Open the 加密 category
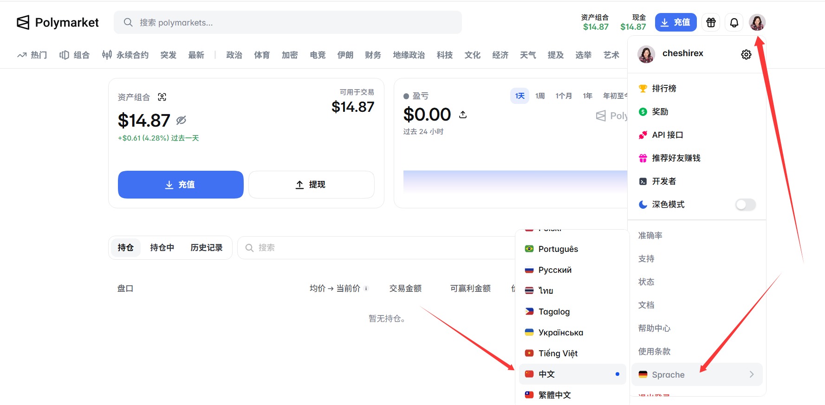 [x=290, y=55]
